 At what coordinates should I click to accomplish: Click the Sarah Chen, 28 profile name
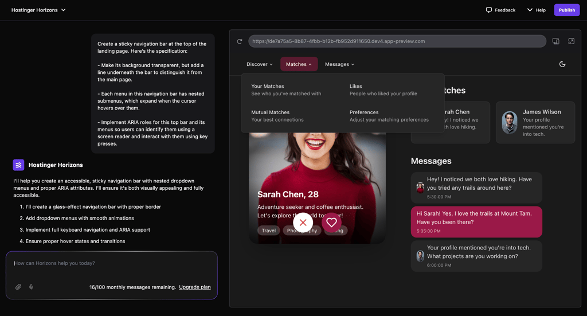tap(288, 194)
